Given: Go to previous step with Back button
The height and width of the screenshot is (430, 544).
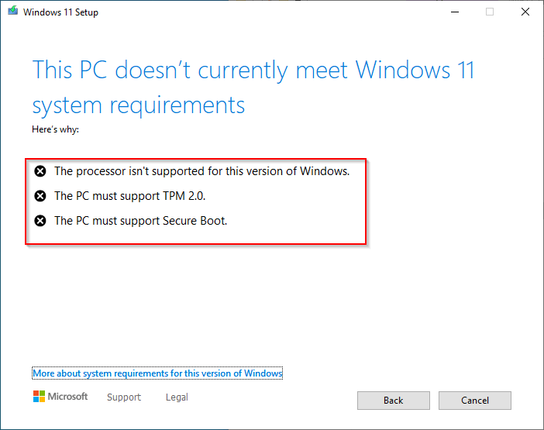Looking at the screenshot, I should [394, 401].
